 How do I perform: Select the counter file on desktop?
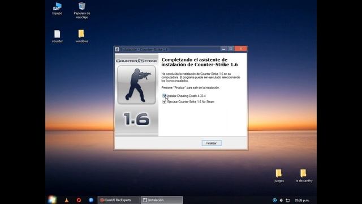point(57,36)
